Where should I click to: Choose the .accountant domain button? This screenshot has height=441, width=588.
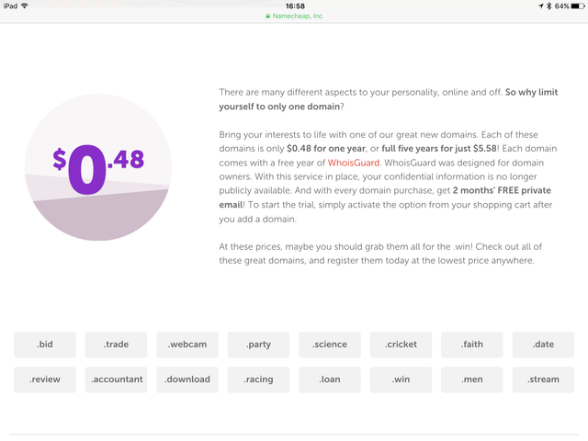click(117, 379)
